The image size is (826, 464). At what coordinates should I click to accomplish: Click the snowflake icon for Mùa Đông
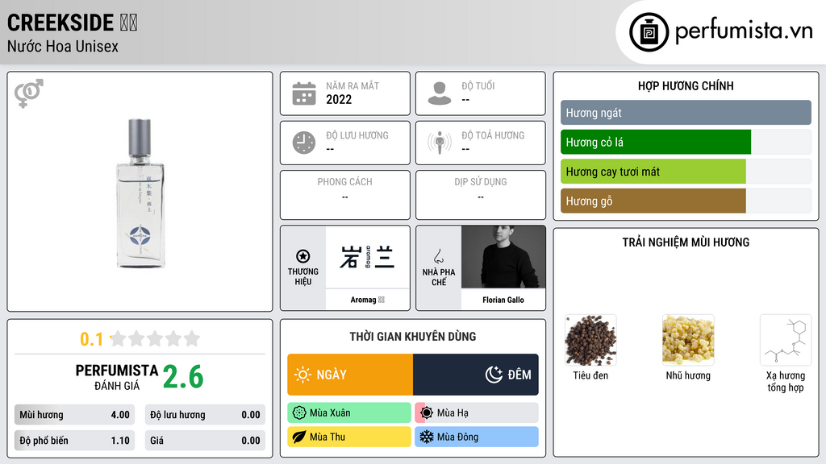427,437
